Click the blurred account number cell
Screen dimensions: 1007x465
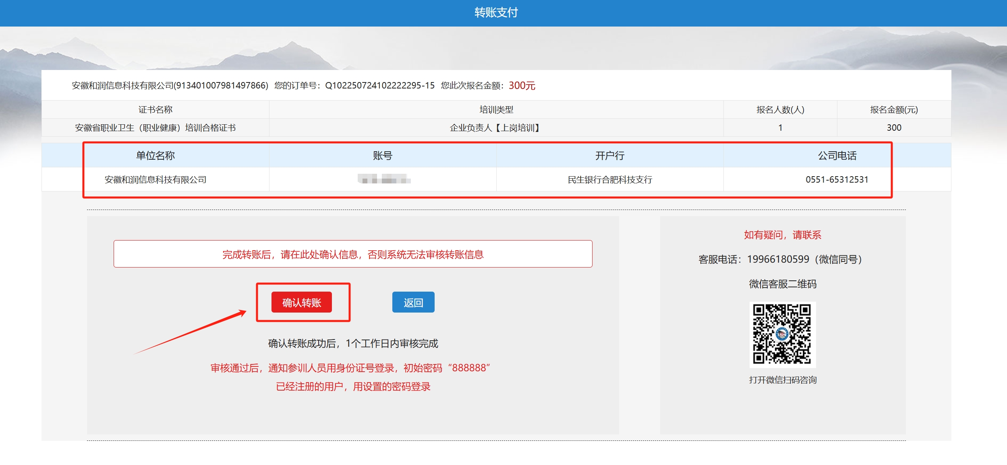pyautogui.click(x=383, y=179)
